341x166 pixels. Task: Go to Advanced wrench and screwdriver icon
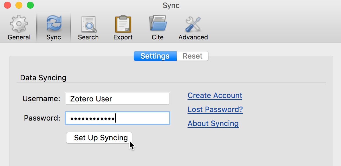[x=193, y=24]
